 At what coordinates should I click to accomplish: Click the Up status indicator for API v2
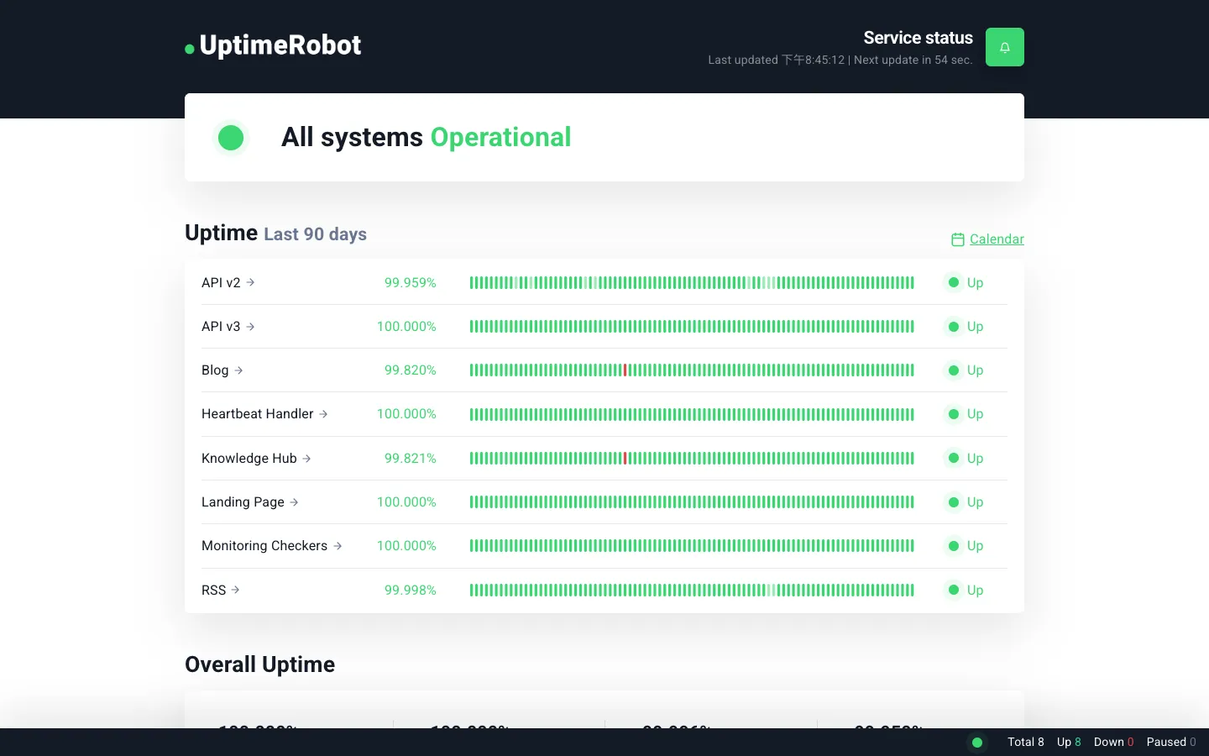point(965,283)
